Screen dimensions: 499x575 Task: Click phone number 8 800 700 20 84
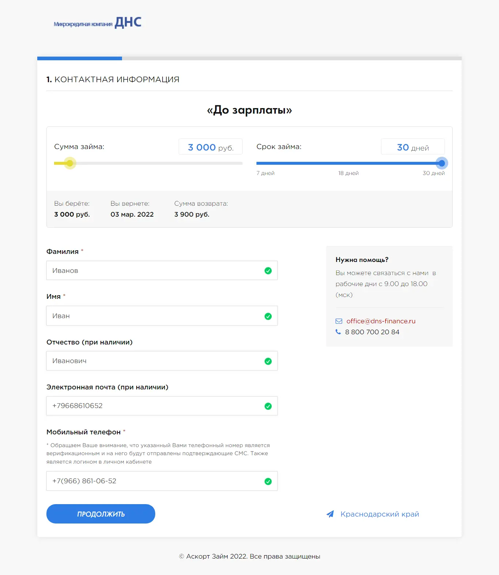pyautogui.click(x=372, y=332)
